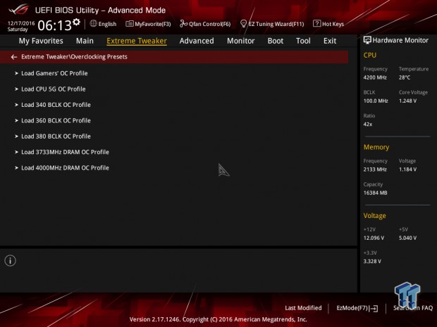The width and height of the screenshot is (437, 327).
Task: Click the 06:13 clock time
Action: pos(55,25)
